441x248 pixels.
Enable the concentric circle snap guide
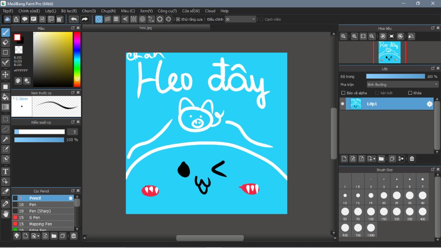[x=142, y=19]
